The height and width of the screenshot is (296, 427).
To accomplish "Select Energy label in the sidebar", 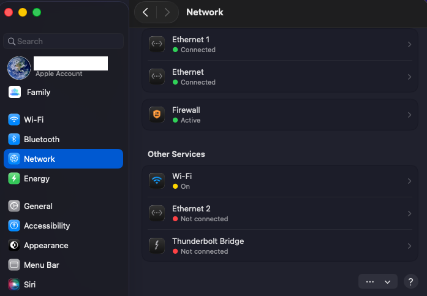I will pos(37,179).
